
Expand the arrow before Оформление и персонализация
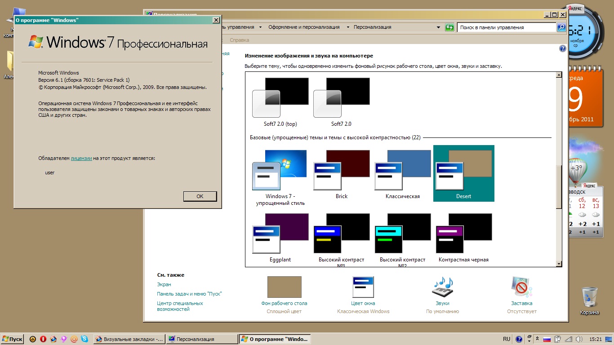[x=260, y=27]
